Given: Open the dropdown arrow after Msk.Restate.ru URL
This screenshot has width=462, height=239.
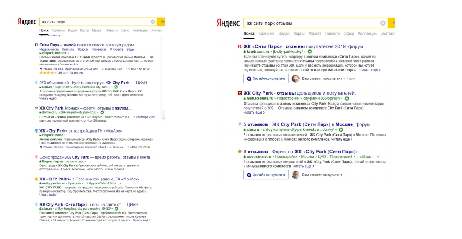Looking at the screenshot, I should click(342, 98).
